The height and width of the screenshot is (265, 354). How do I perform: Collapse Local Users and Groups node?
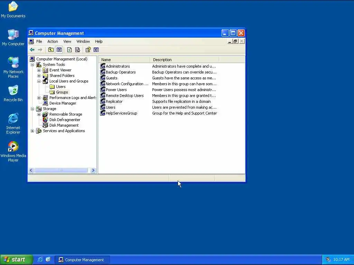[x=39, y=81]
